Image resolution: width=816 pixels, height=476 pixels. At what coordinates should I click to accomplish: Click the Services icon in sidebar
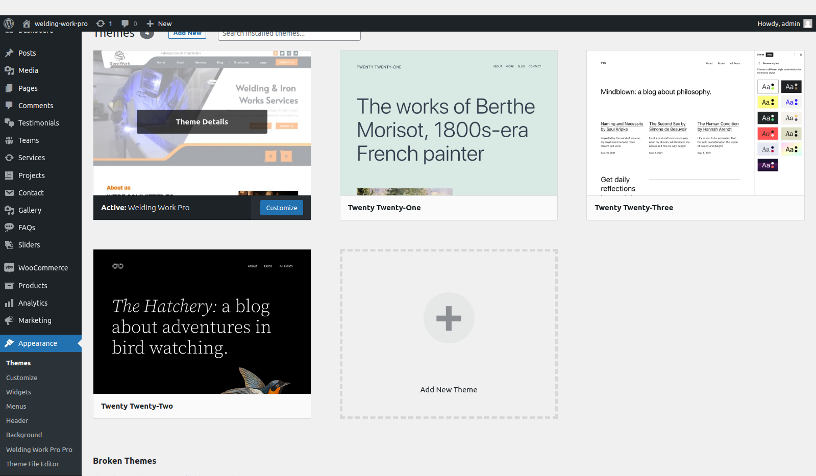click(x=9, y=158)
